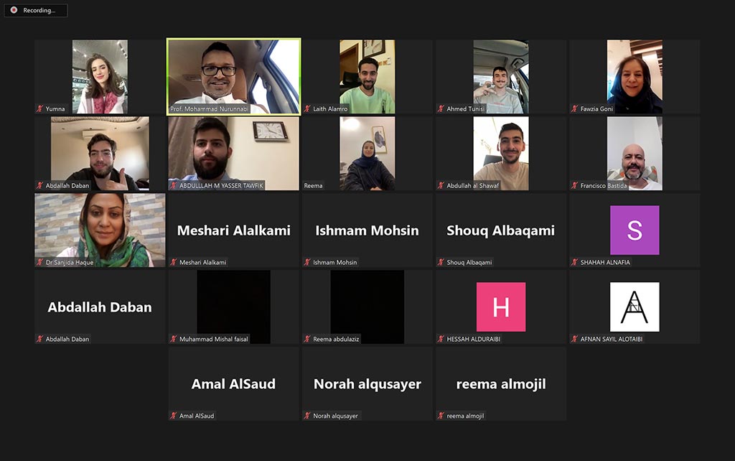Click muted mic icon beside Francisco Bastida

click(x=575, y=186)
